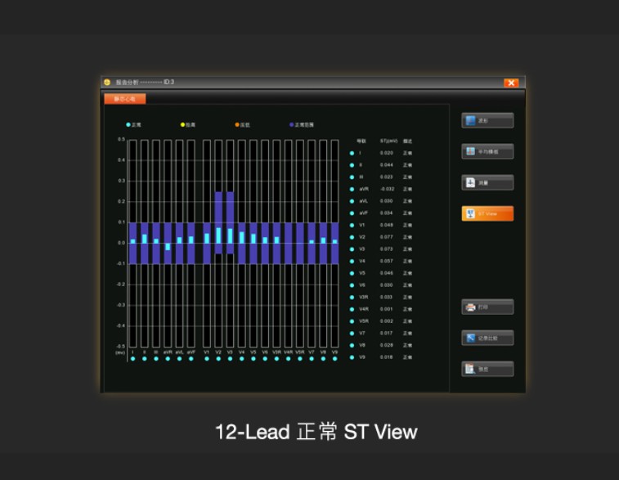This screenshot has width=619, height=480.
Task: Open the waveform view icon button
Action: (487, 120)
